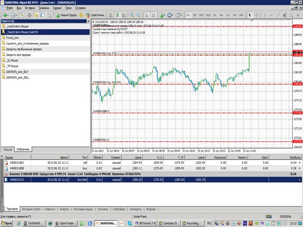Viewport: 303px width, 227px height.
Task: Switch chart to candlesticks icon
Action: pyautogui.click(x=117, y=15)
